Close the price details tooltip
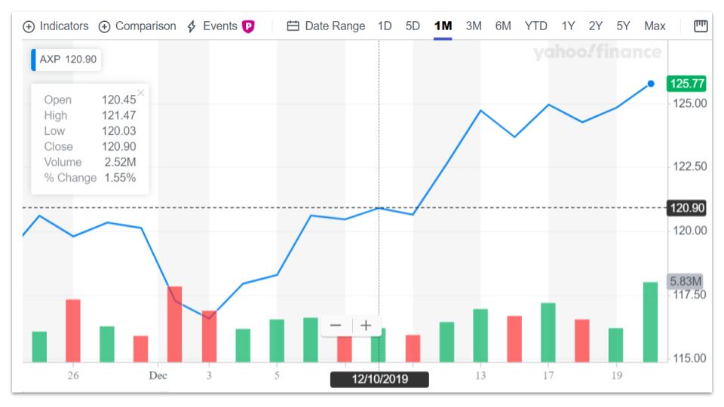Image resolution: width=724 pixels, height=407 pixels. coord(141,93)
